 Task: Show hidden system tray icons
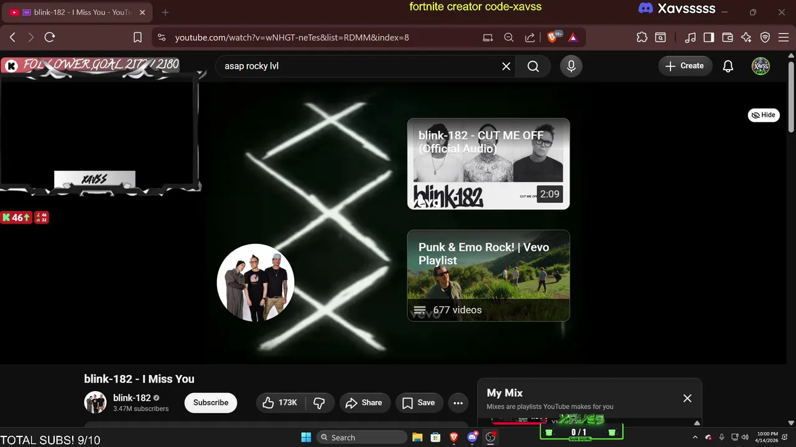[x=696, y=438]
